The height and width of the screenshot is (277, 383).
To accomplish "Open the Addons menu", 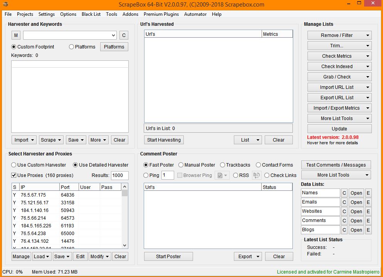I will click(130, 14).
